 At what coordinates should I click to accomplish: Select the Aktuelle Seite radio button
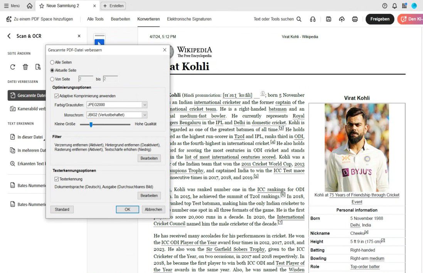pos(51,70)
